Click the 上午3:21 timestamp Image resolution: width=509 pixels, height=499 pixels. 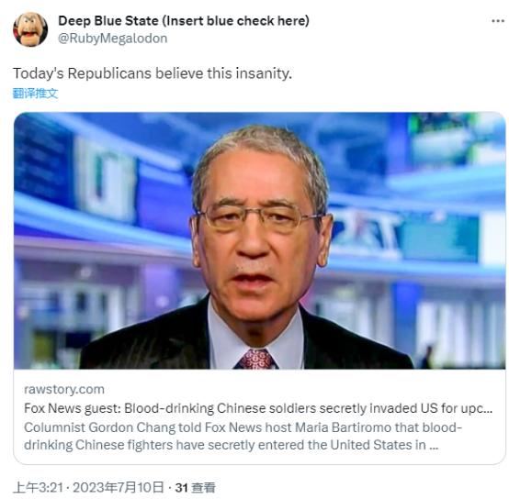click(38, 488)
